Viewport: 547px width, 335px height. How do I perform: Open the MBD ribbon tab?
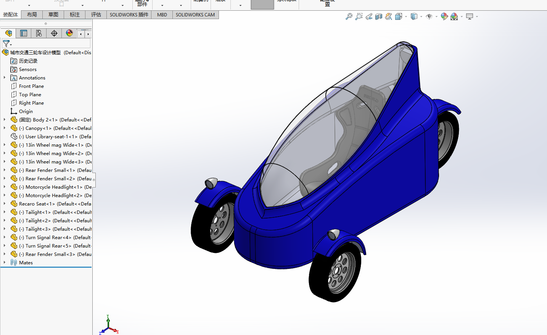[162, 15]
